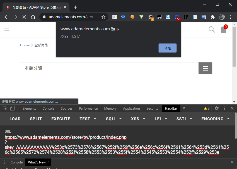The height and width of the screenshot is (169, 237).
Task: Show the warnings count indicator
Action: [x=207, y=108]
